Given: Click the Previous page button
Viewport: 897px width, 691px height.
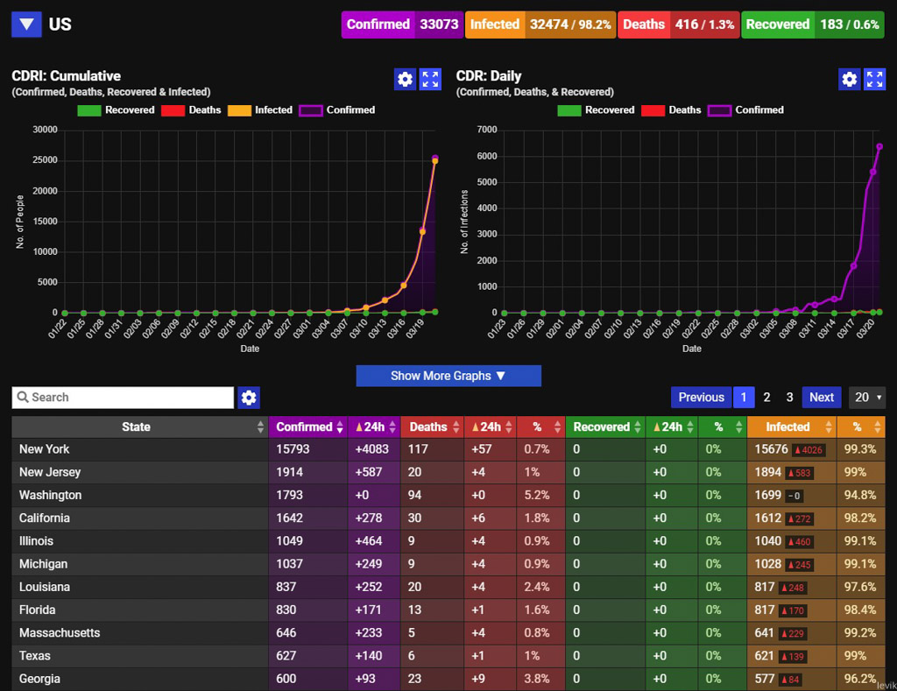Looking at the screenshot, I should tap(701, 398).
